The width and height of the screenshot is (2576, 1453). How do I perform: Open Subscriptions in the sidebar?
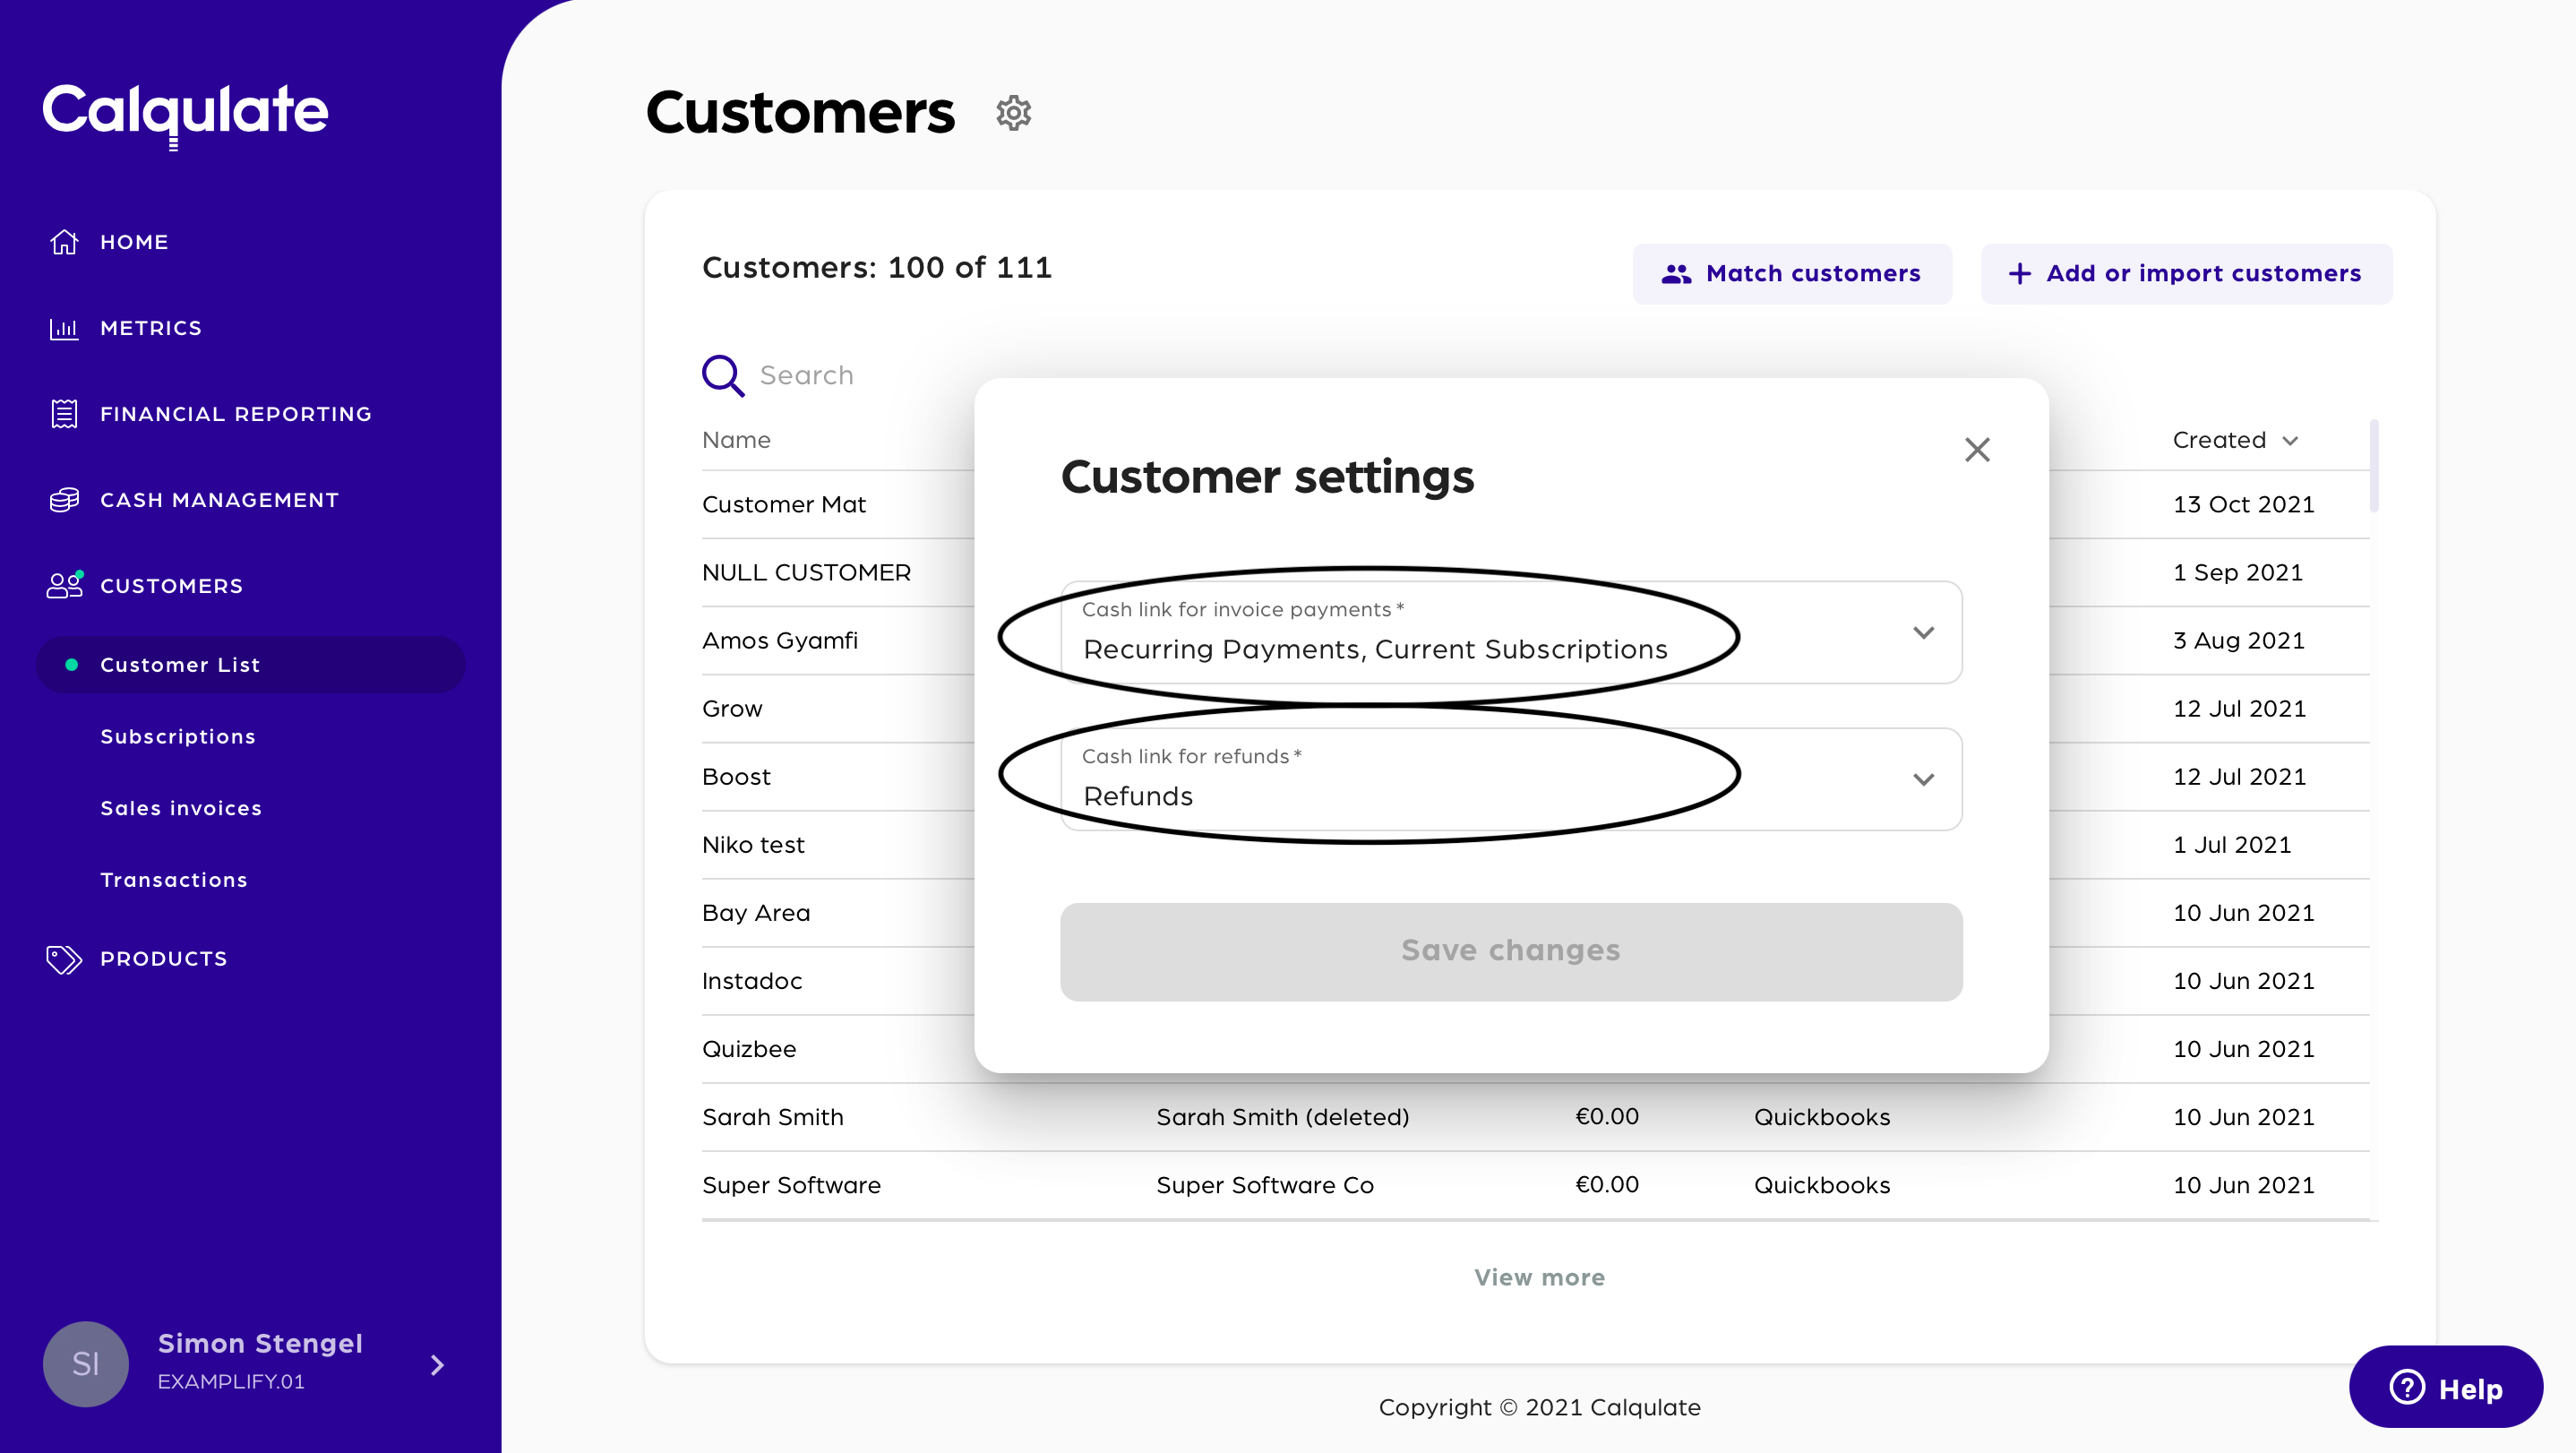click(178, 737)
